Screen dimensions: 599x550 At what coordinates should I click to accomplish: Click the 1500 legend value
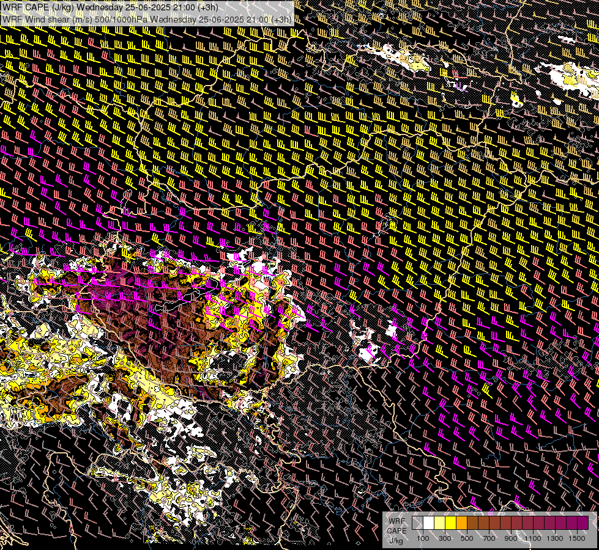click(x=577, y=538)
